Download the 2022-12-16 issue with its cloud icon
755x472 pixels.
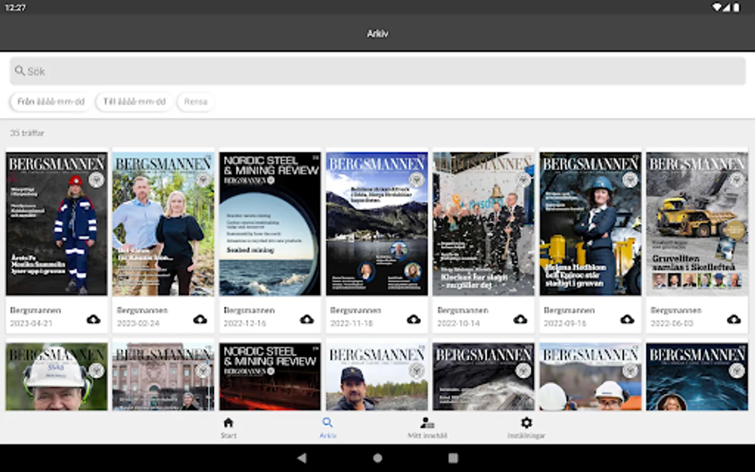click(x=307, y=319)
